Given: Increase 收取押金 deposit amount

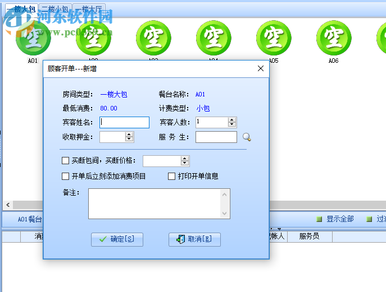Looking at the screenshot, I should [129, 135].
